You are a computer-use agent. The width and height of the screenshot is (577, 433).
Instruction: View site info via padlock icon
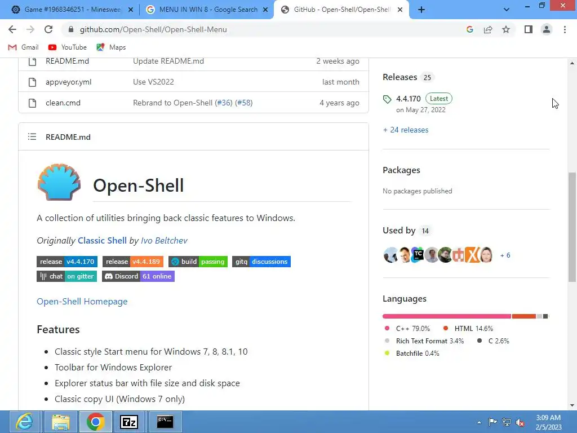click(x=71, y=29)
